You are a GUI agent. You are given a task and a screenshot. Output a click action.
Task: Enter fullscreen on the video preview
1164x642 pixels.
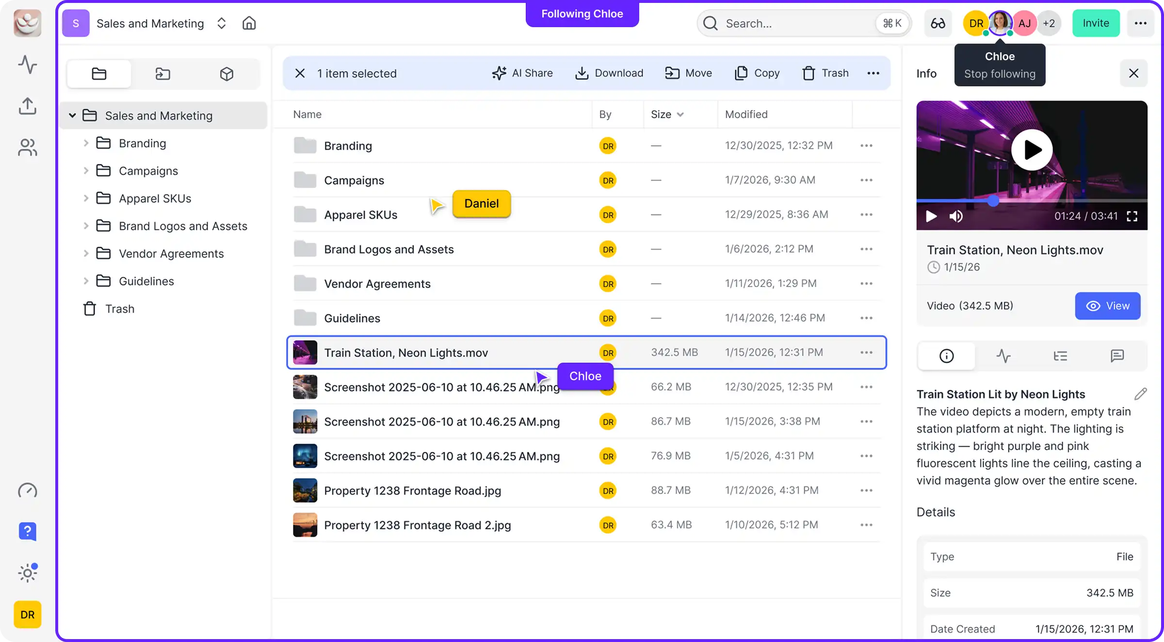point(1132,217)
